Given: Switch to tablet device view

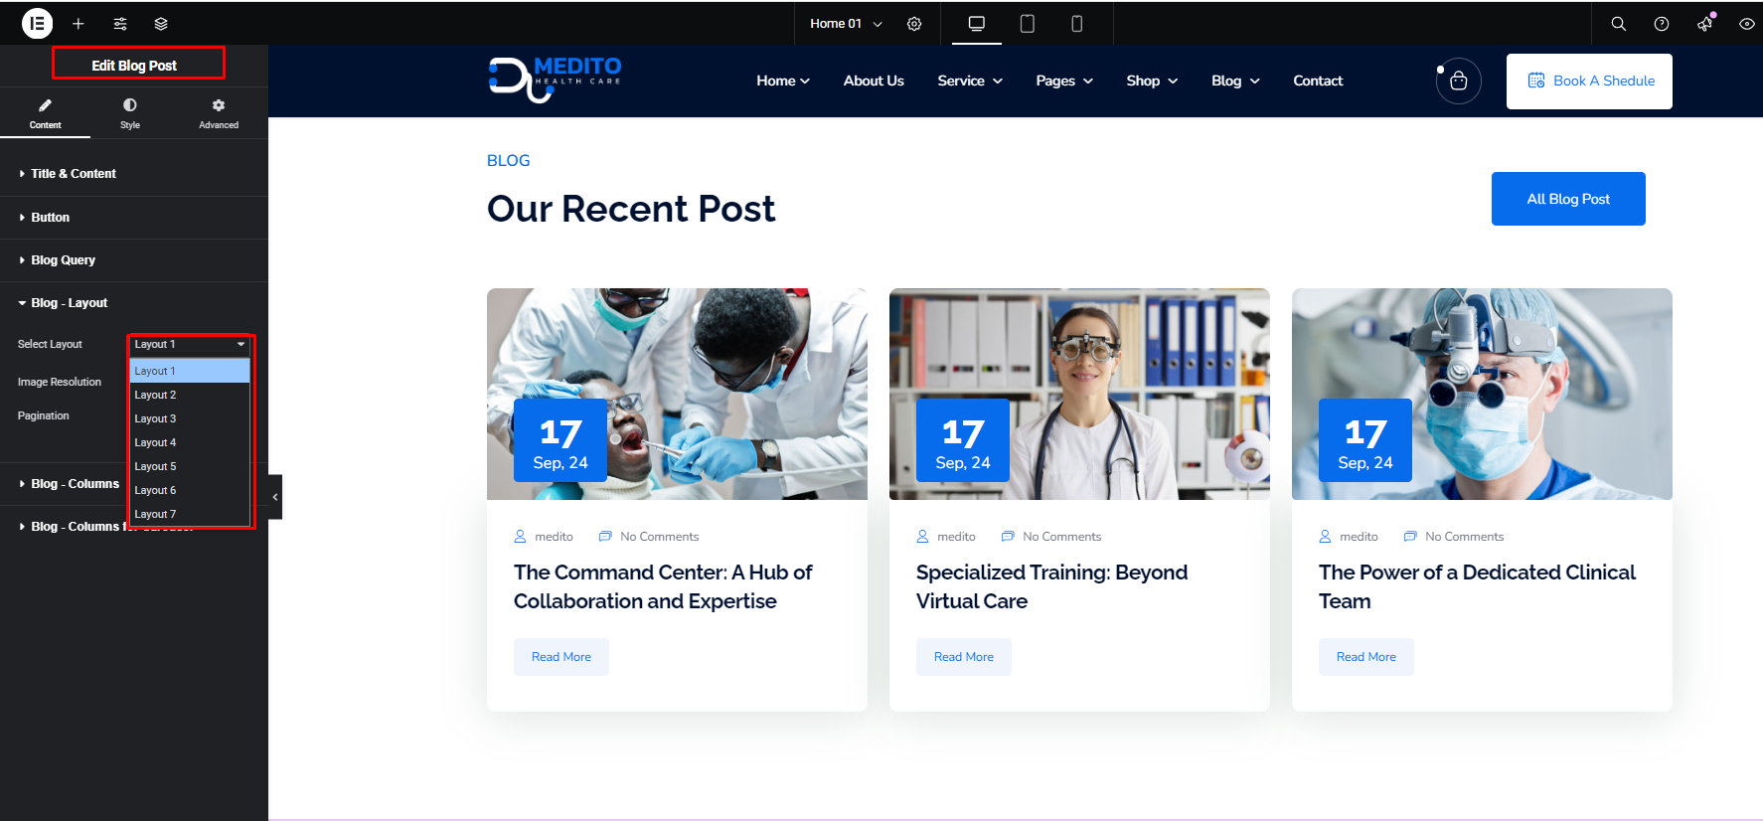Looking at the screenshot, I should coord(1027,24).
